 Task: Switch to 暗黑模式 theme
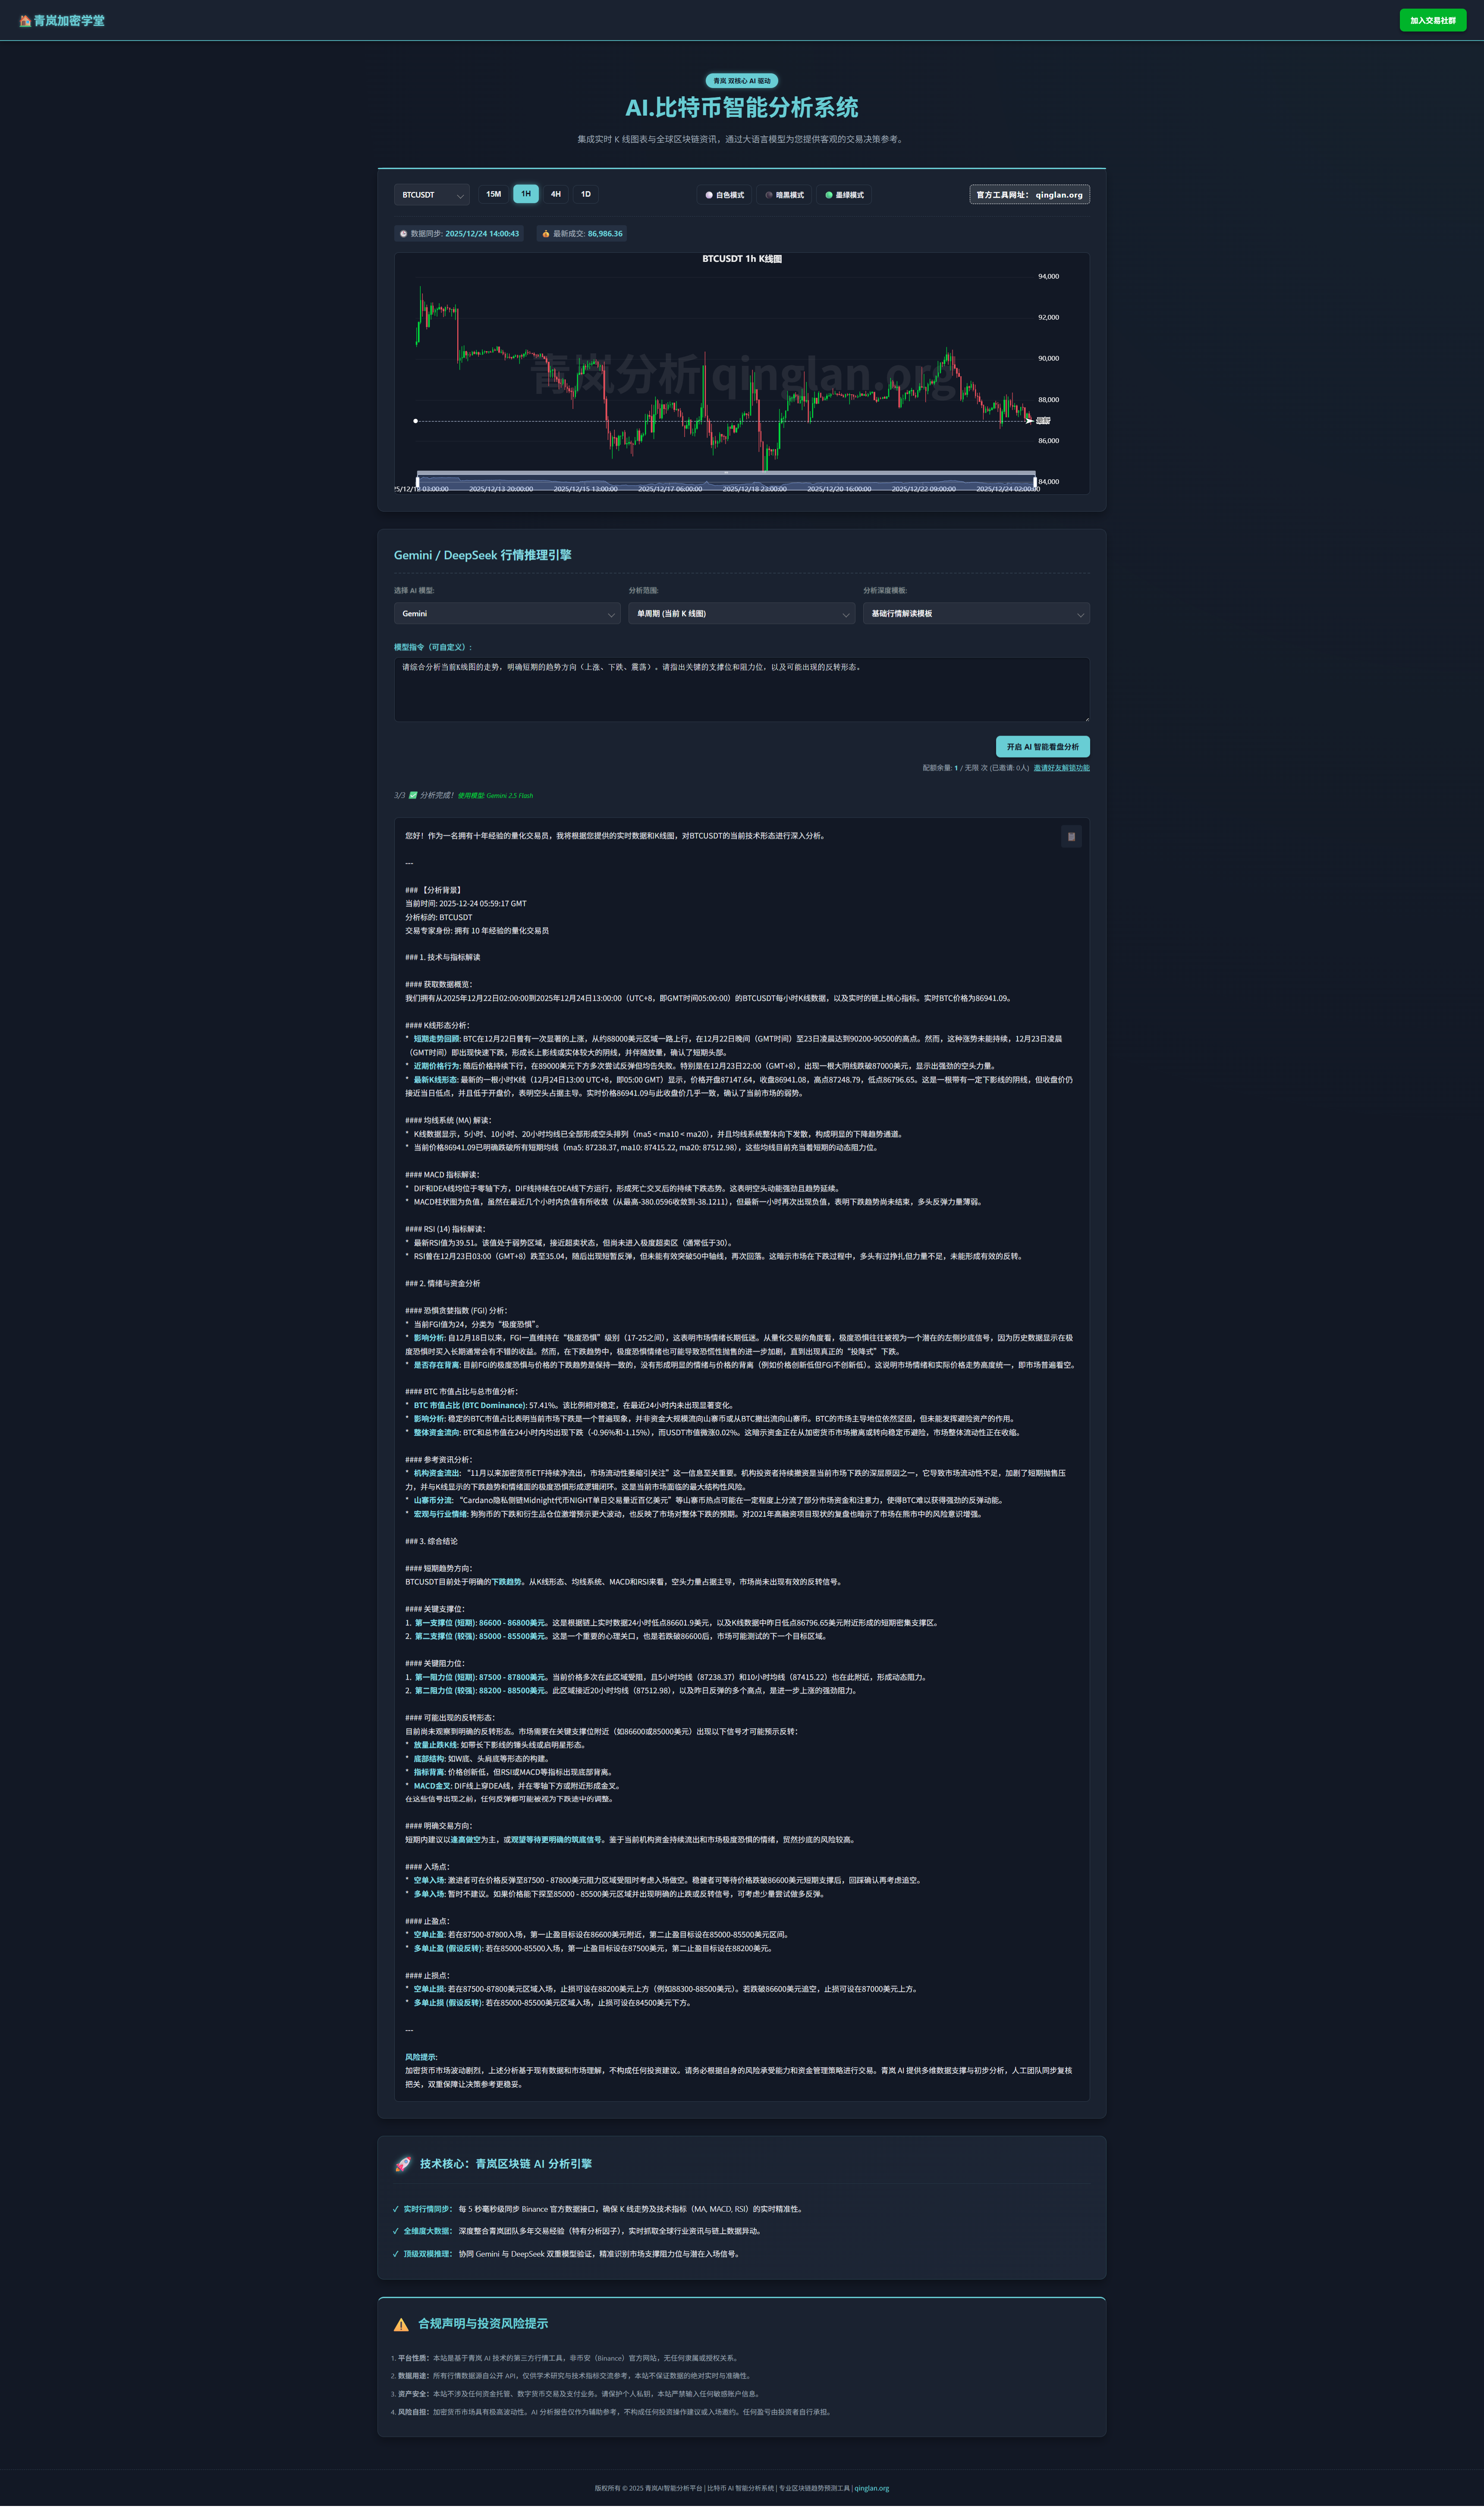pos(786,194)
